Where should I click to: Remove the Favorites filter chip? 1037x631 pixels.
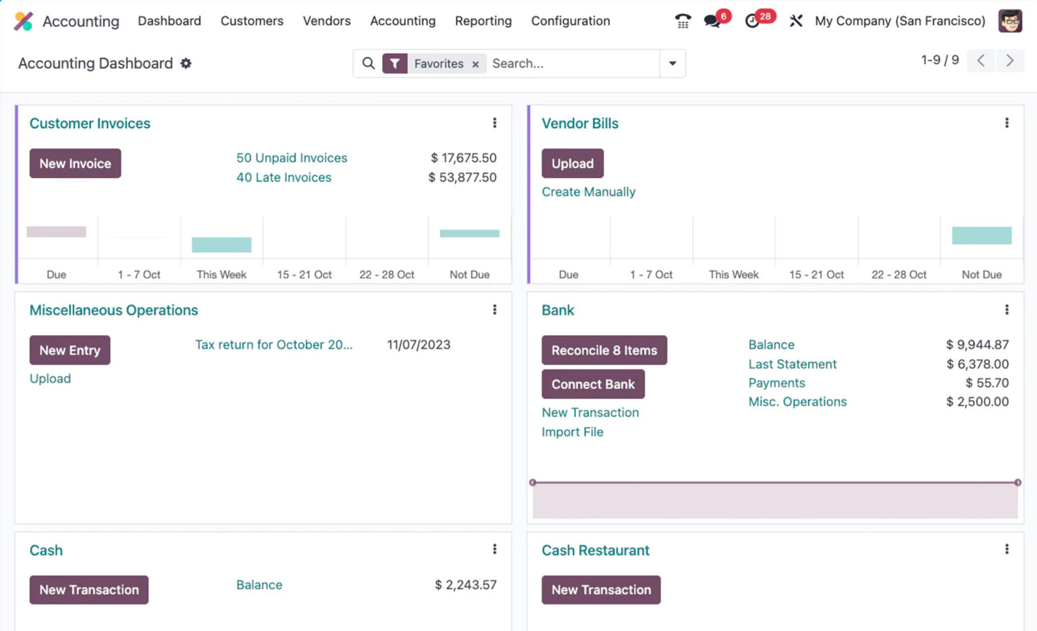[x=476, y=63]
